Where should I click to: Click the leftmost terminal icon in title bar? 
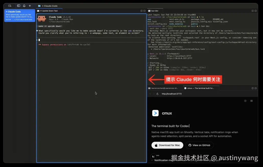point(10,6)
